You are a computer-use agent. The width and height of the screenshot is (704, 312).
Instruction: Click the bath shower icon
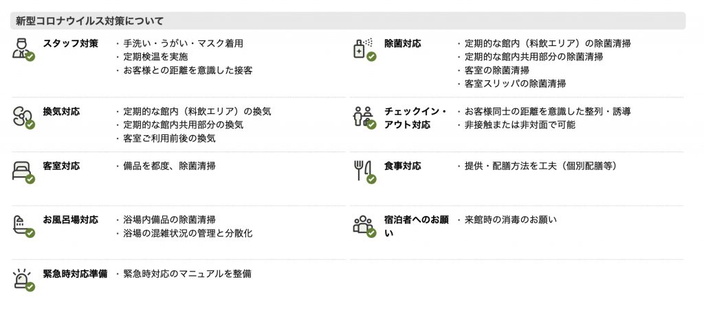tap(23, 226)
